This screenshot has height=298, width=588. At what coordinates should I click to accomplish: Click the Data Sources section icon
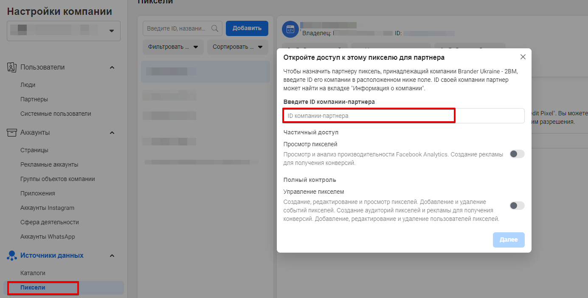[x=12, y=256]
